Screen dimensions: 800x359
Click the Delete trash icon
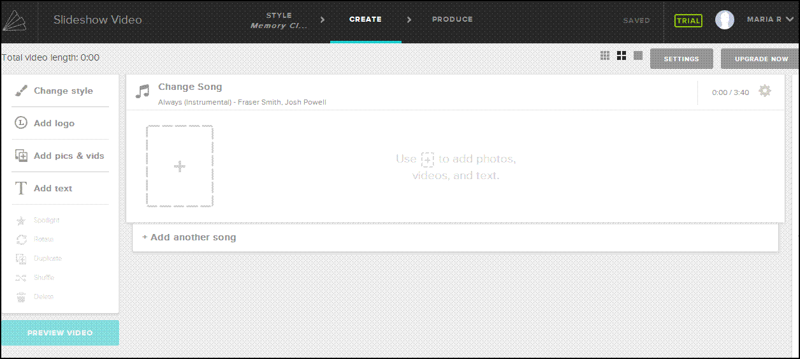21,297
